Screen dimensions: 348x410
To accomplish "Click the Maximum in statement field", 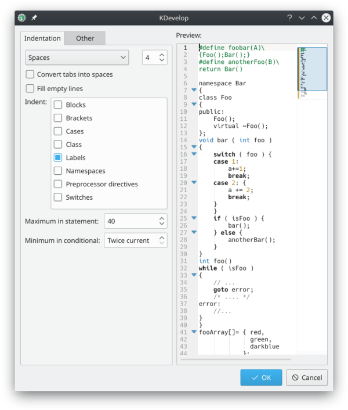I will coord(130,221).
